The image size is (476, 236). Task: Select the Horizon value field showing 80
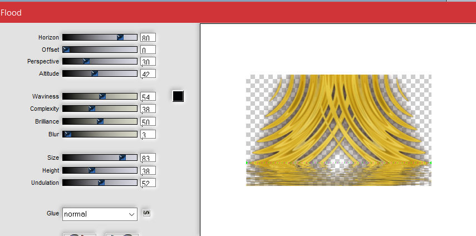coord(148,38)
